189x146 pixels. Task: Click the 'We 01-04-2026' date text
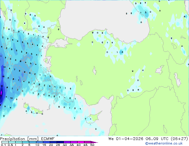tap(126, 139)
